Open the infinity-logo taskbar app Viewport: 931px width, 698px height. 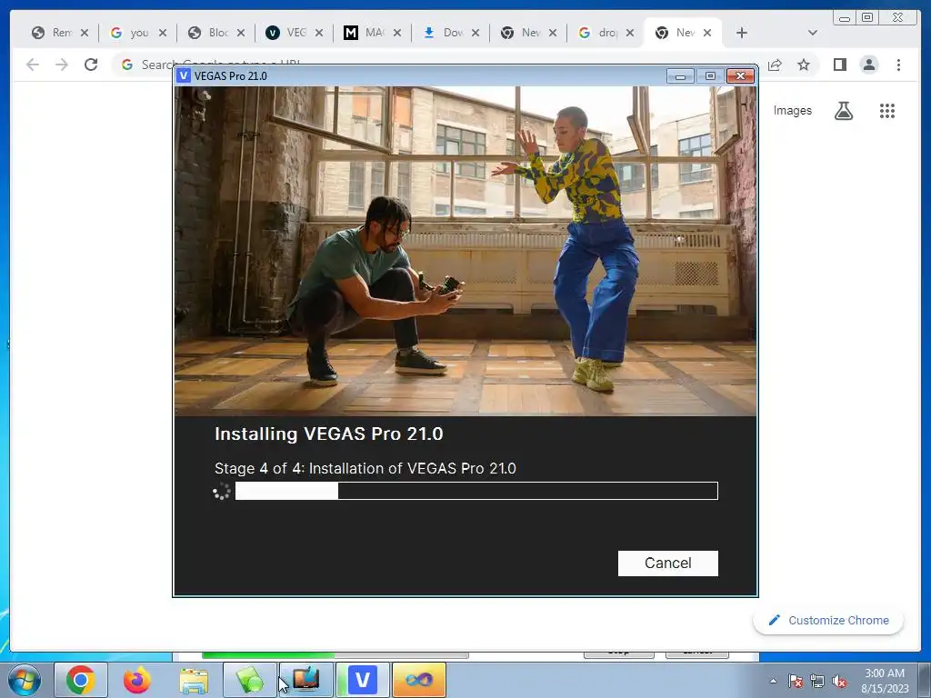[x=419, y=680]
